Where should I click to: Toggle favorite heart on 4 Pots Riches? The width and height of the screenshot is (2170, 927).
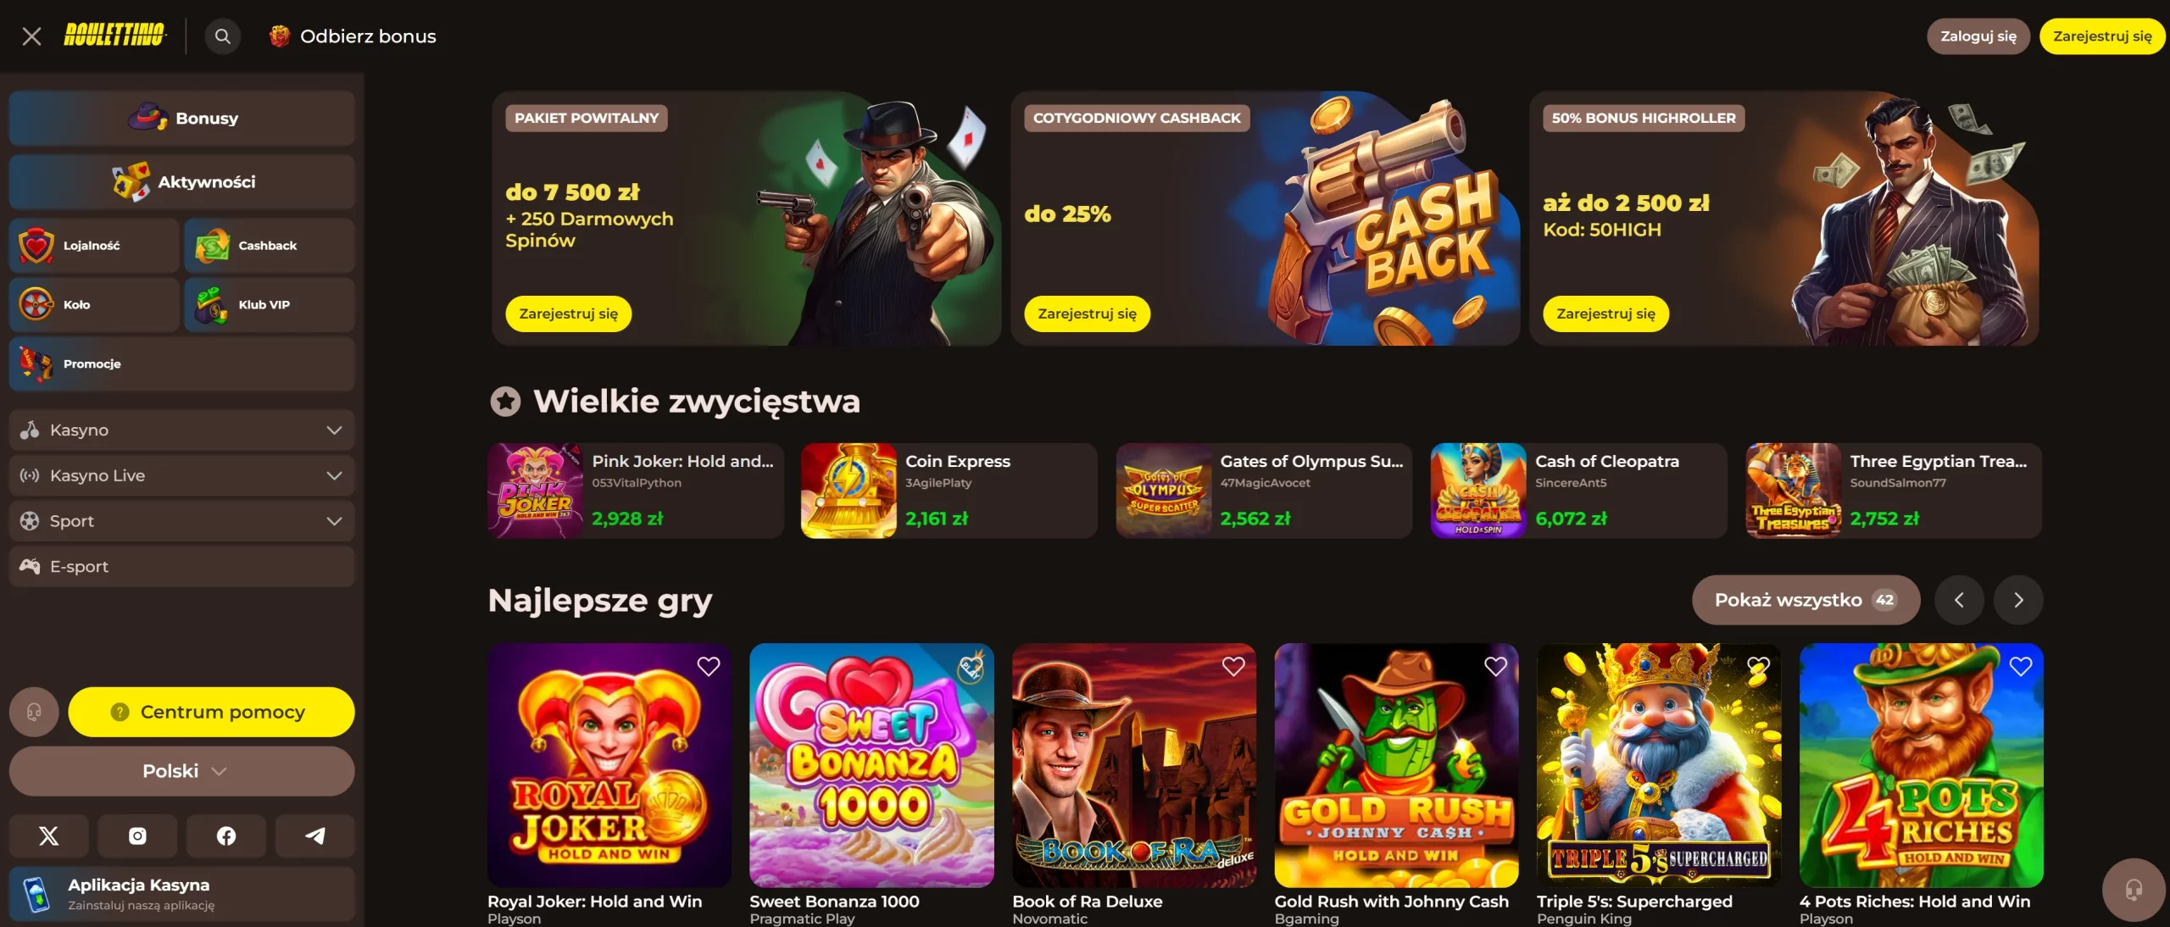click(x=2021, y=666)
